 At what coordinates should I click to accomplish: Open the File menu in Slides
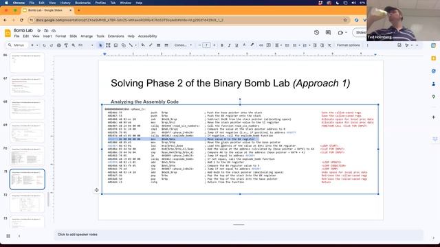(x=16, y=36)
